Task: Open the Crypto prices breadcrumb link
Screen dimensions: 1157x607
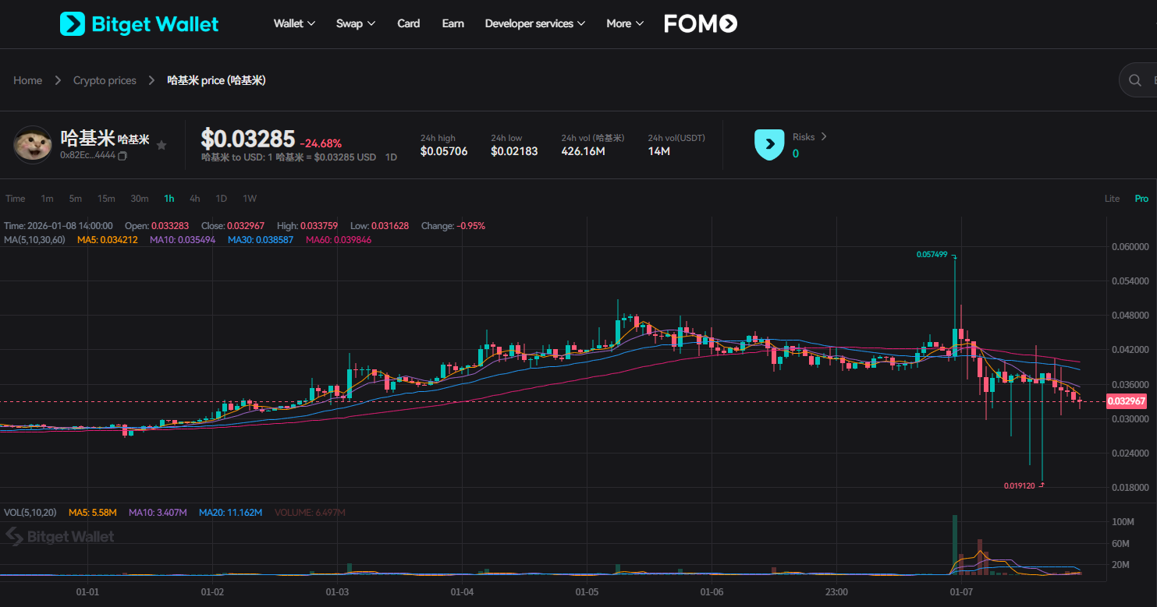Action: [x=105, y=79]
